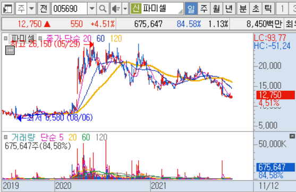The image size is (296, 192).
Task: Click the 11/12 date label
Action: click(x=269, y=186)
